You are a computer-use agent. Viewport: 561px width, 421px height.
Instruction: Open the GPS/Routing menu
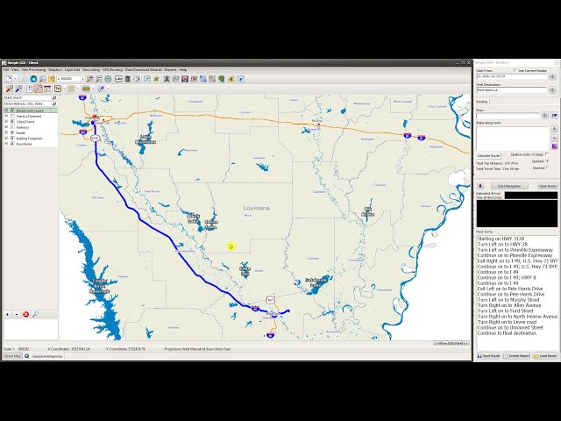click(x=112, y=70)
